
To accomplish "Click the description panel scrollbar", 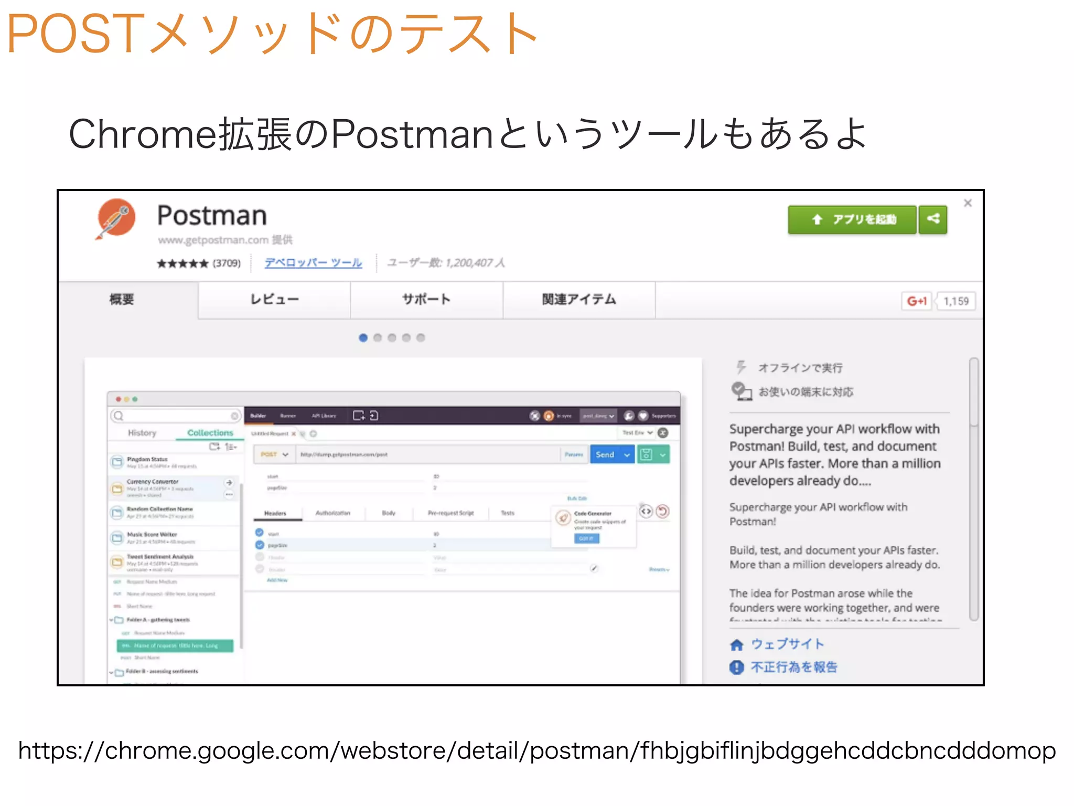I will [x=974, y=391].
